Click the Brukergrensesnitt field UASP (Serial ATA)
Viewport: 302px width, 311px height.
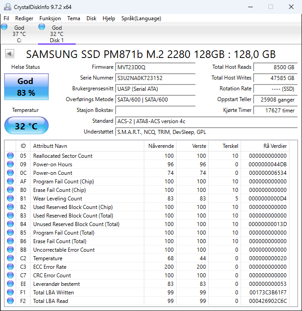155,89
